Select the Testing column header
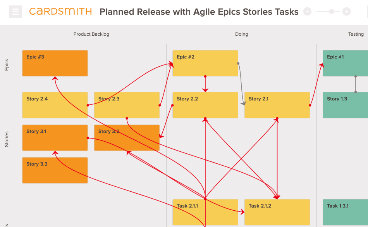 pyautogui.click(x=356, y=34)
